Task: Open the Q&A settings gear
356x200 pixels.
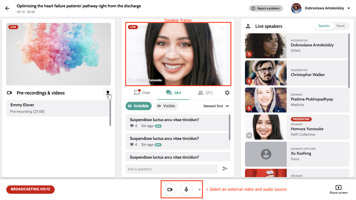Action: click(x=227, y=93)
